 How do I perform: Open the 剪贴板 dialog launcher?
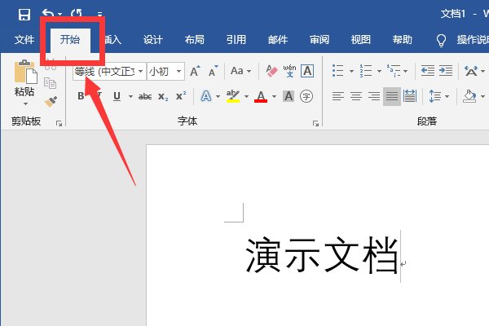[59, 124]
